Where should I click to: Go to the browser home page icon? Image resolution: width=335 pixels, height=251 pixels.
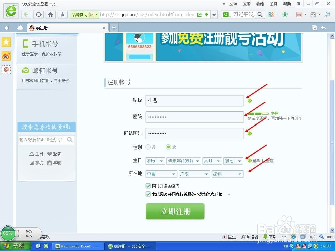pyautogui.click(x=51, y=14)
